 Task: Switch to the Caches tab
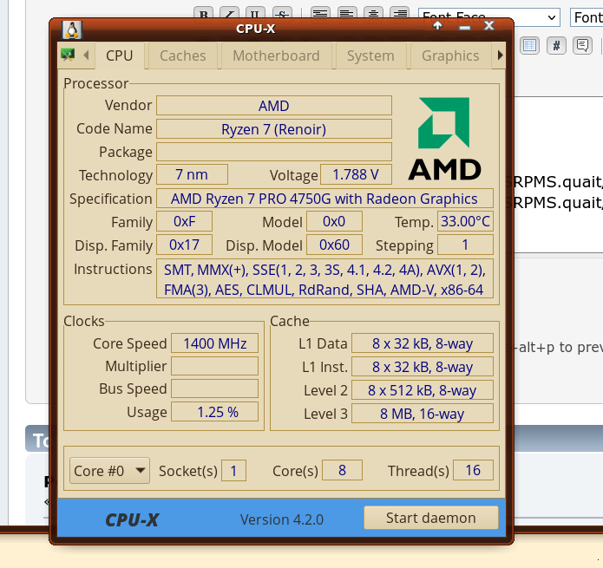click(183, 55)
